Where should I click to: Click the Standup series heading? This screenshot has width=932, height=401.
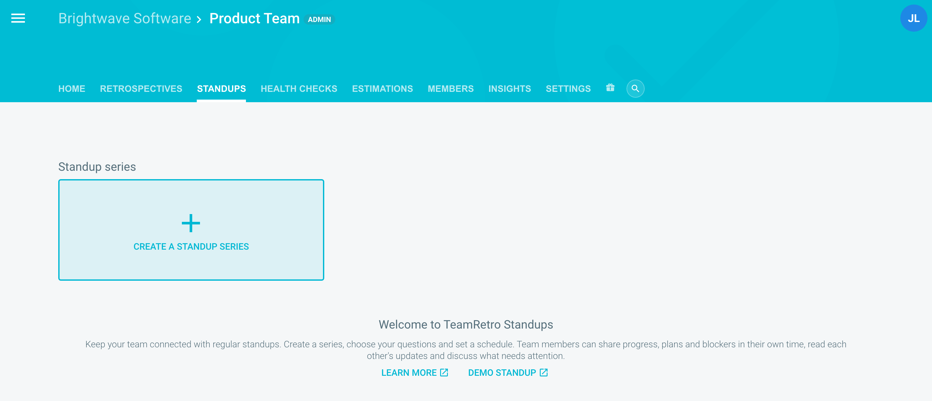97,167
